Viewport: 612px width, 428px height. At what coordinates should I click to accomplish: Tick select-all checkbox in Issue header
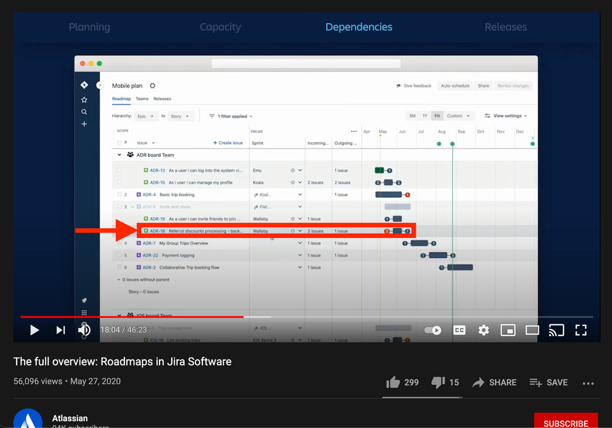[x=119, y=143]
